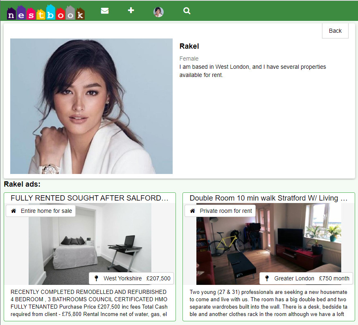This screenshot has width=358, height=325.
Task: Open the Double Room Stratford ad title
Action: point(268,198)
